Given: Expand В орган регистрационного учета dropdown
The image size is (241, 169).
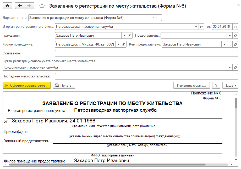Looking at the screenshot, I should (196, 27).
